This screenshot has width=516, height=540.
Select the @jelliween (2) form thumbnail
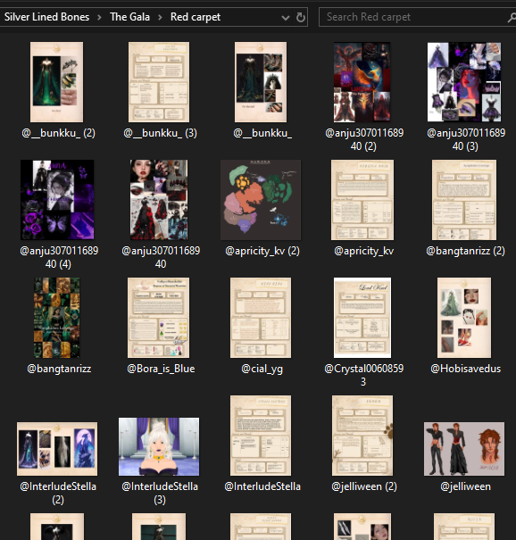coord(362,436)
